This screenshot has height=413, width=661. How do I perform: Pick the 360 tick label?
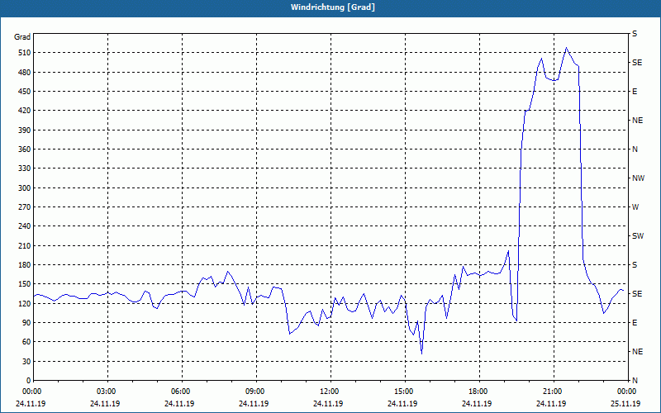click(25, 150)
